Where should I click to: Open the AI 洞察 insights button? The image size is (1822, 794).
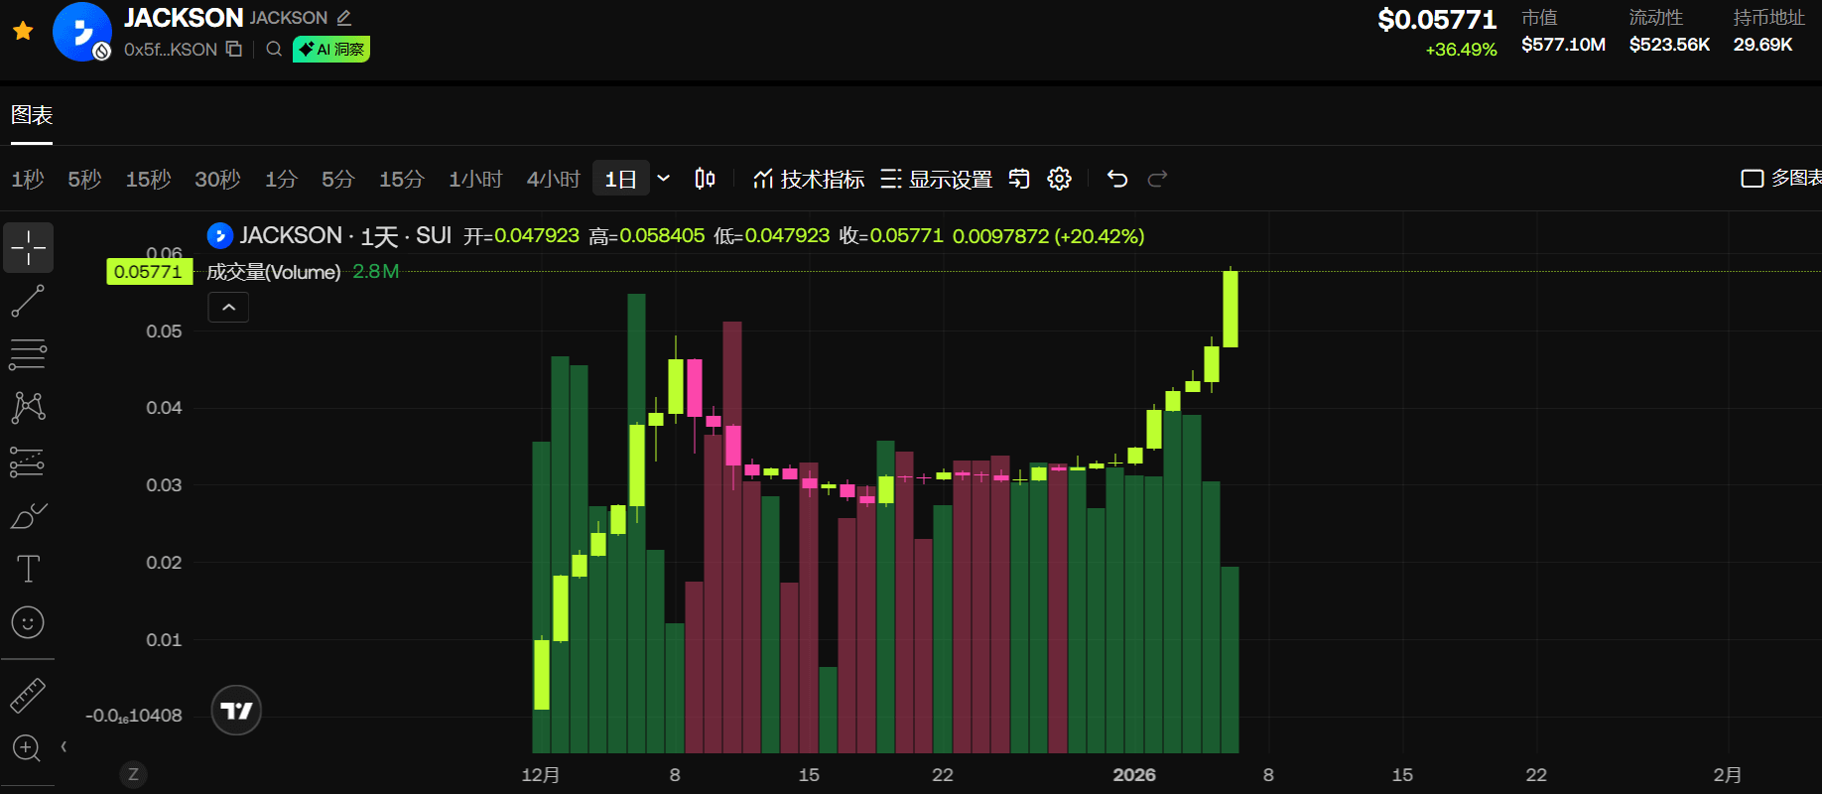point(331,50)
